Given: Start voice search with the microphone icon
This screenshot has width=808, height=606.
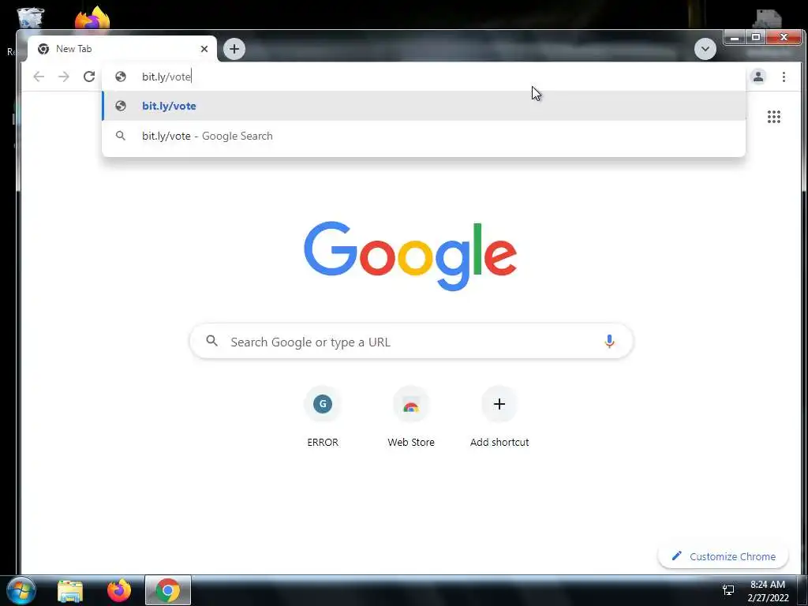Looking at the screenshot, I should (x=609, y=341).
